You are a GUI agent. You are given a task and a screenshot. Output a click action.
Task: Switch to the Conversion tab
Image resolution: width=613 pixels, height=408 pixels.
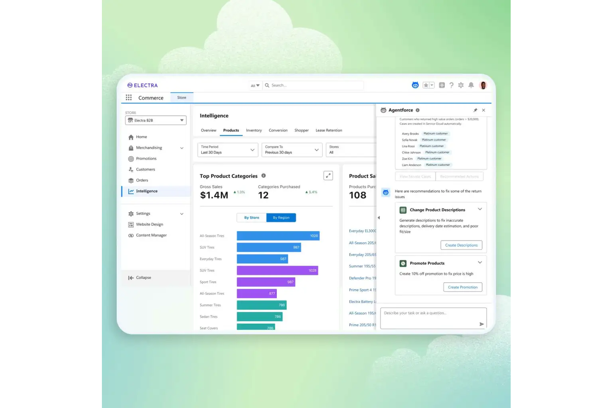[278, 130]
